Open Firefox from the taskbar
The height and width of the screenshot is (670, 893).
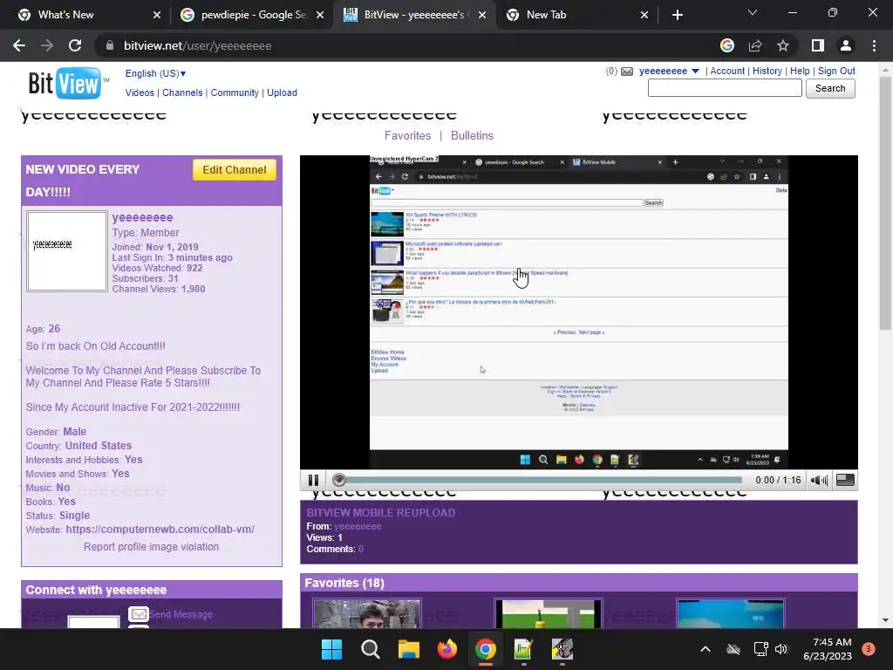click(447, 649)
